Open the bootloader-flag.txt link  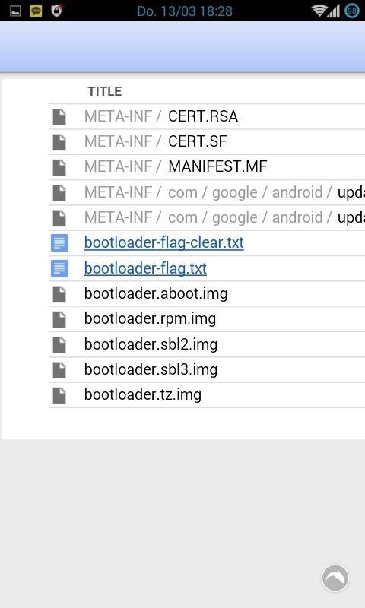click(145, 268)
